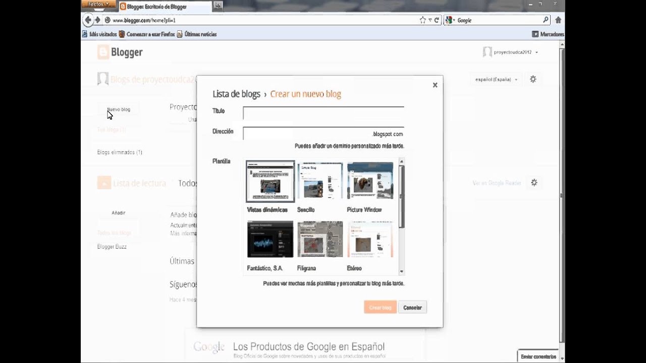Open Comenzar a usar Firefox bookmark
646x363 pixels.
(147, 34)
